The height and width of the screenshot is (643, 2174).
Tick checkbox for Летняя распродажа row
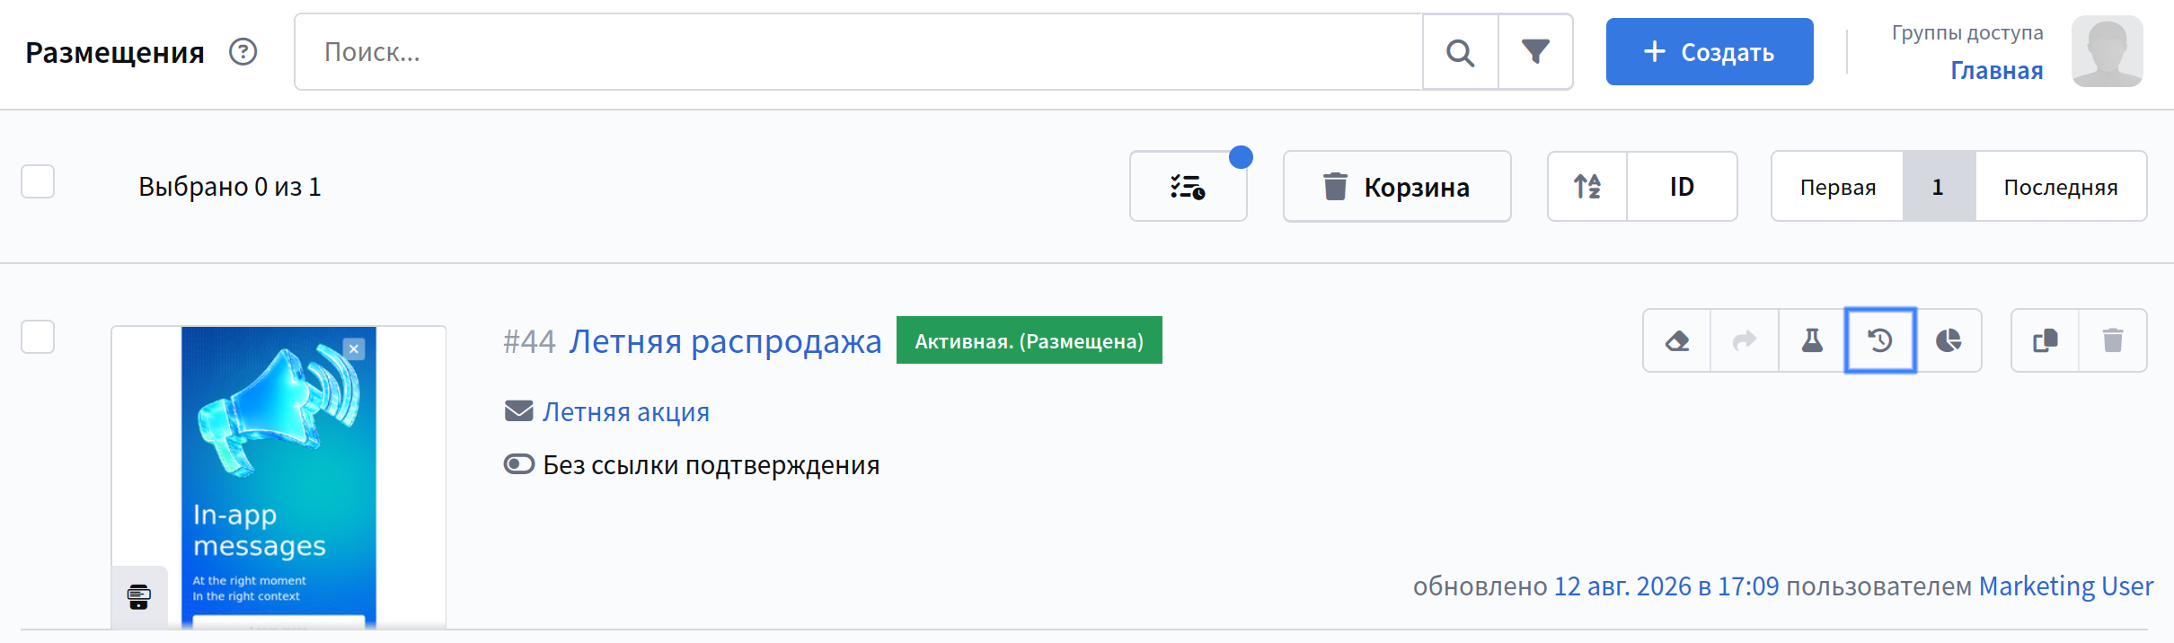[x=38, y=337]
